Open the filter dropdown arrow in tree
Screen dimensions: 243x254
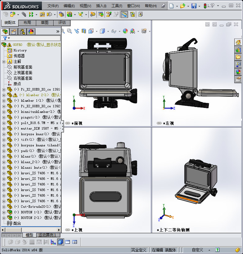tap(9, 38)
